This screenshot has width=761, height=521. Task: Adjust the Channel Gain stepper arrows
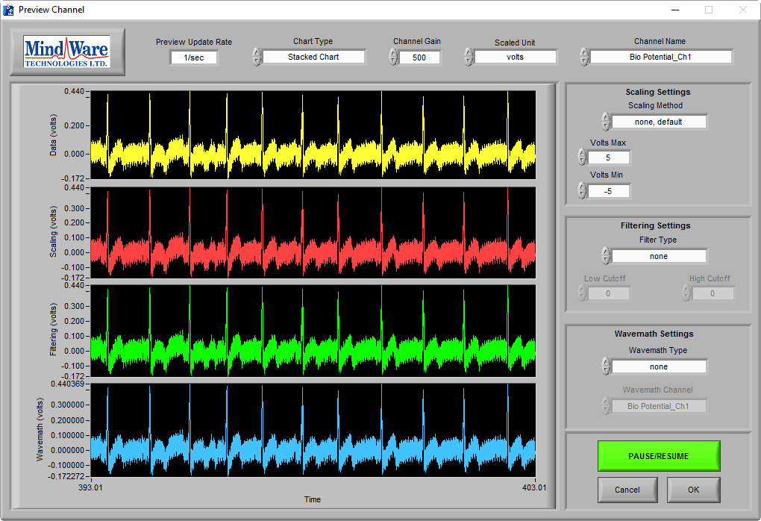tap(394, 57)
